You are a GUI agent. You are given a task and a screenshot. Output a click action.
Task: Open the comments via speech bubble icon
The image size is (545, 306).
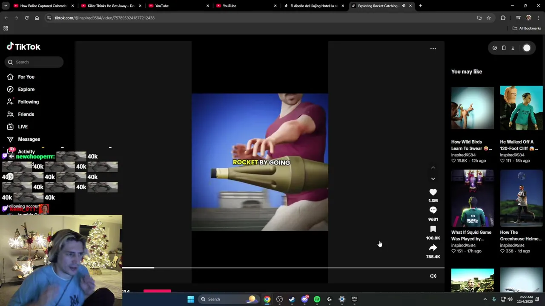(433, 210)
